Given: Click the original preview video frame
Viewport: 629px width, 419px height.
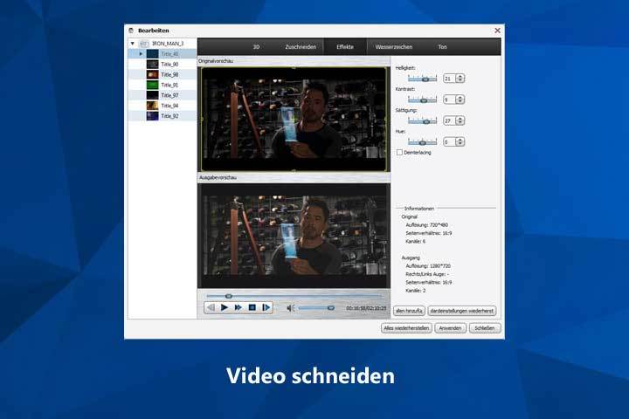Looking at the screenshot, I should [x=294, y=119].
